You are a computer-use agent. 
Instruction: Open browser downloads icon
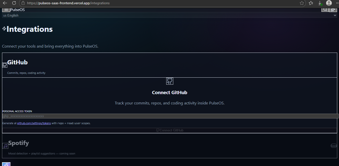pyautogui.click(x=320, y=3)
